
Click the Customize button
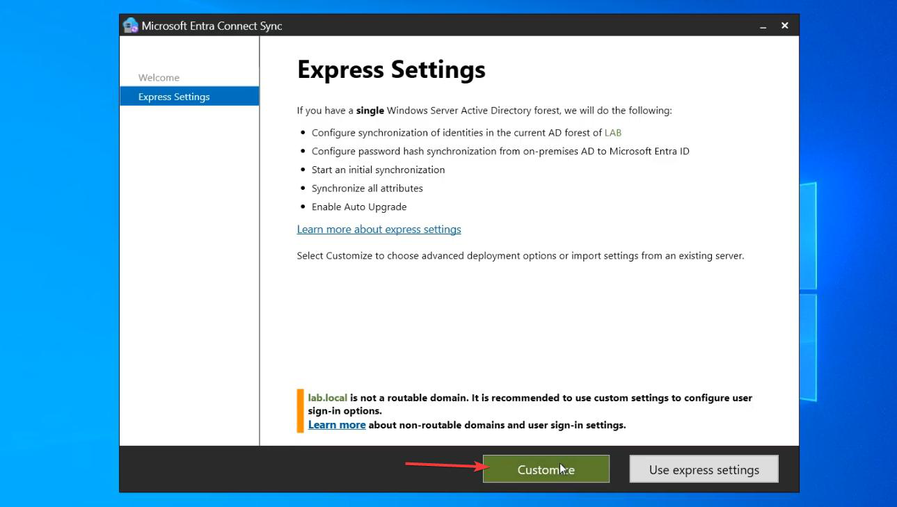pyautogui.click(x=546, y=469)
